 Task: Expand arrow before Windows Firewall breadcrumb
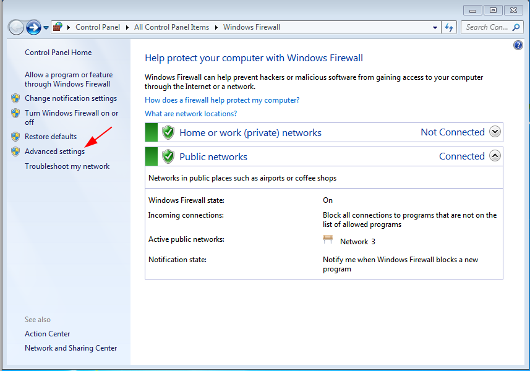[x=216, y=27]
